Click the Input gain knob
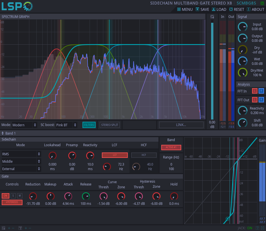266x231 pixels. pyautogui.click(x=243, y=27)
